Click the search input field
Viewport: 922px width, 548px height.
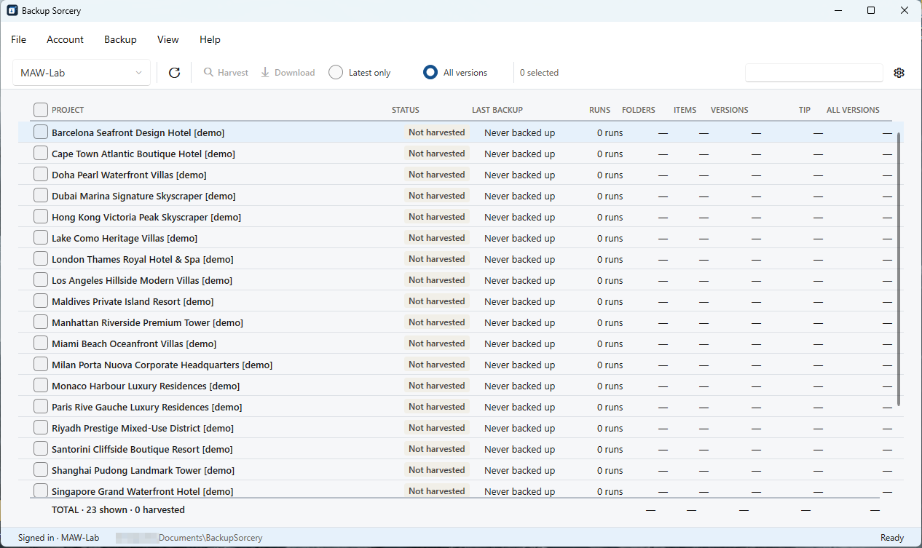coord(814,73)
